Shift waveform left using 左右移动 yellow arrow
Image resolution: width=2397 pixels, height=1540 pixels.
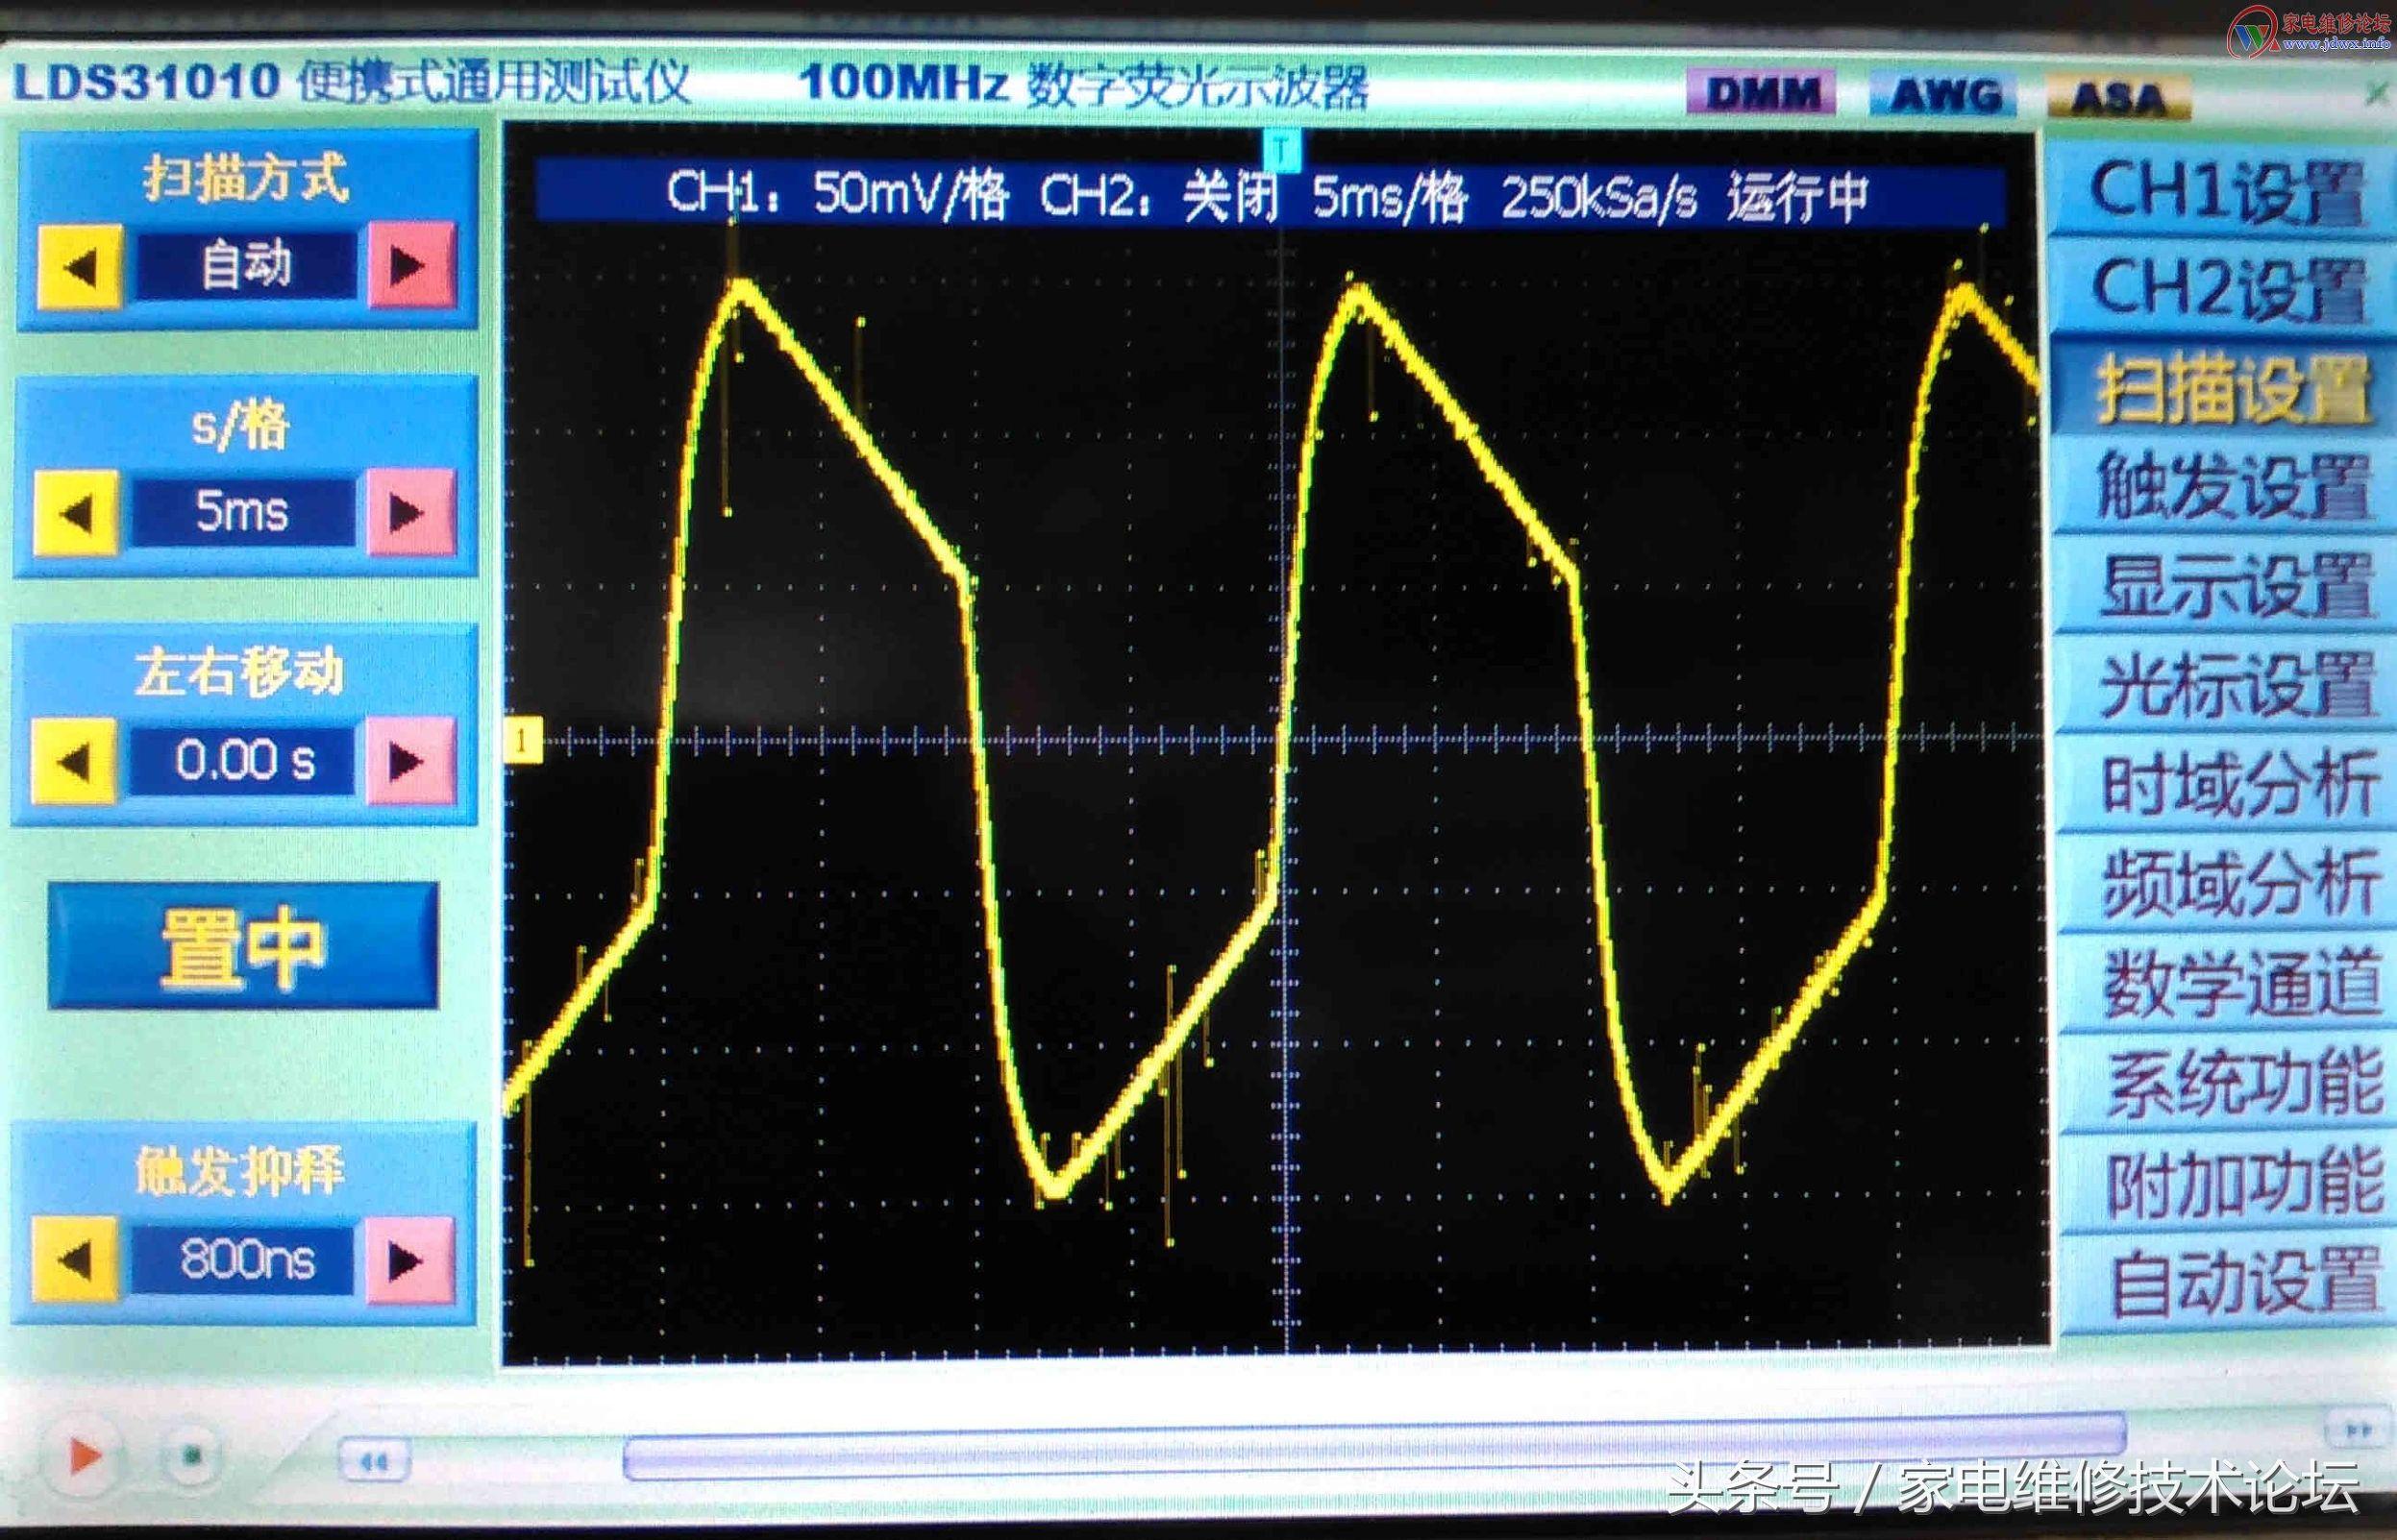coord(75,761)
